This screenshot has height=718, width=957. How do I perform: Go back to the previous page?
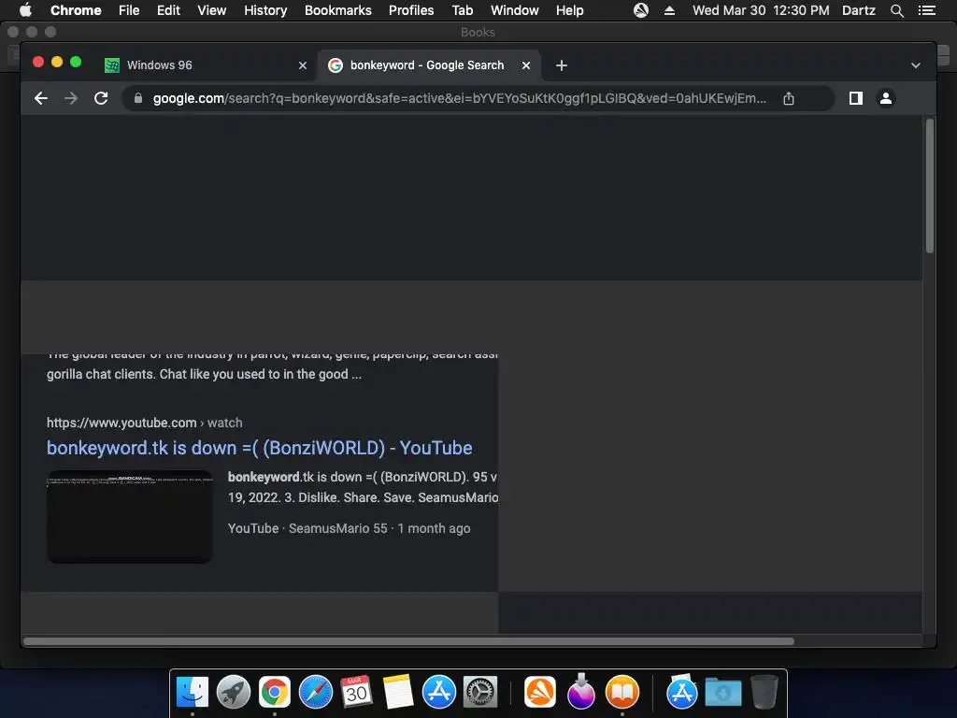[41, 98]
